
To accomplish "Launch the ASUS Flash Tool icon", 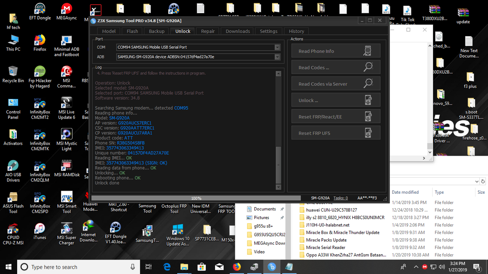I will pos(13,203).
